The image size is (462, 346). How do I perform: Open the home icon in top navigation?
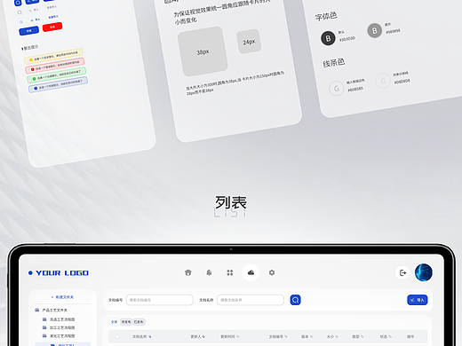pos(187,272)
